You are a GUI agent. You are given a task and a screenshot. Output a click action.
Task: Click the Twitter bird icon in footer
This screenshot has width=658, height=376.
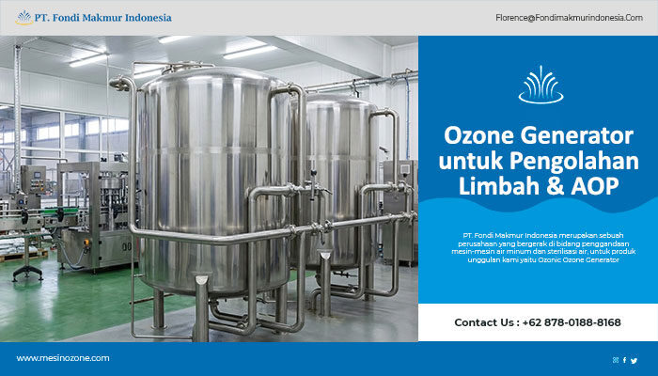click(x=634, y=360)
